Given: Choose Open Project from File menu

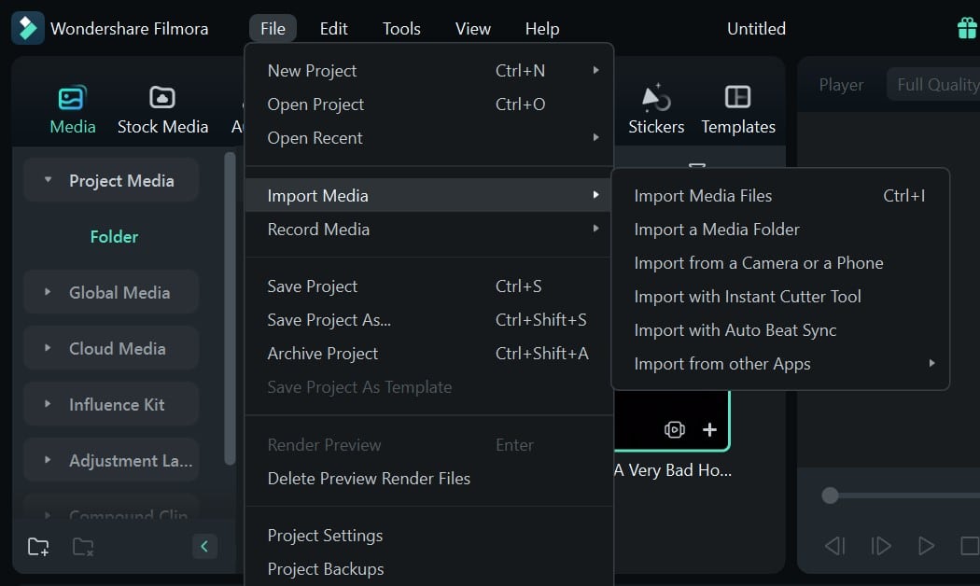Looking at the screenshot, I should pyautogui.click(x=428, y=105).
